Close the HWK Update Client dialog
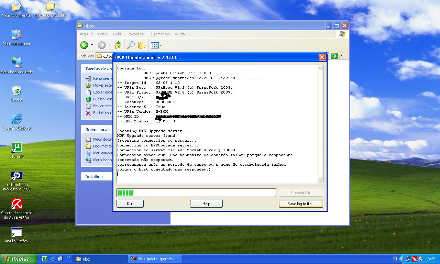The height and width of the screenshot is (264, 440). point(322,57)
